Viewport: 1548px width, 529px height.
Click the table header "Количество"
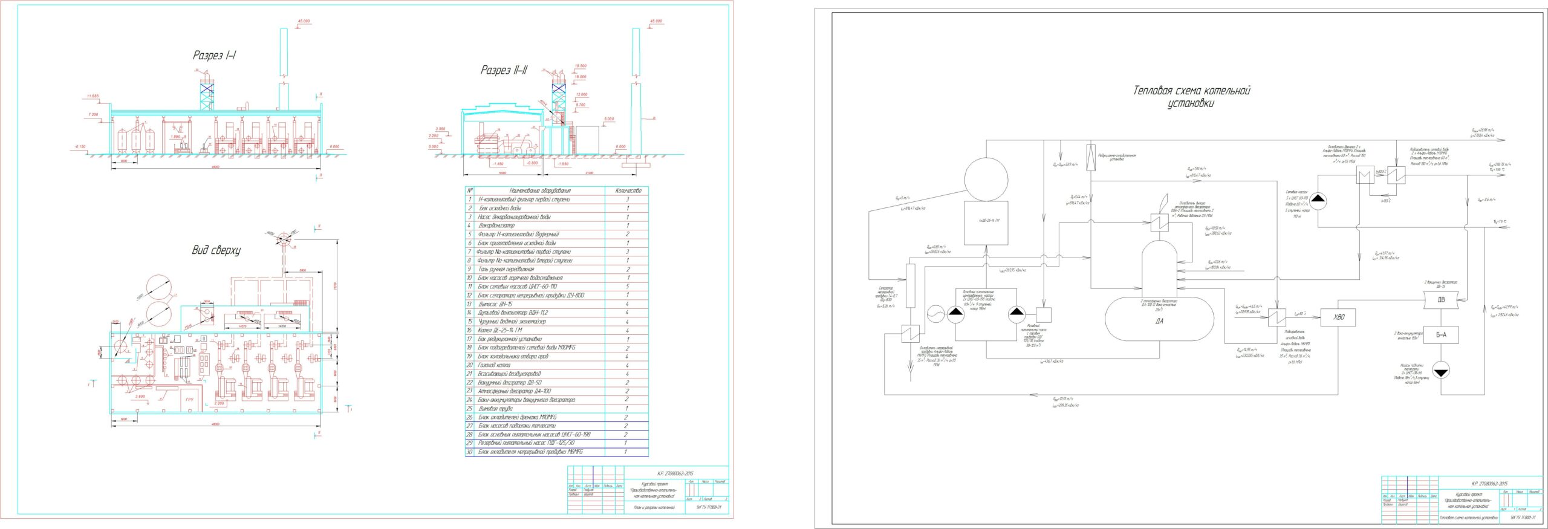pos(627,190)
